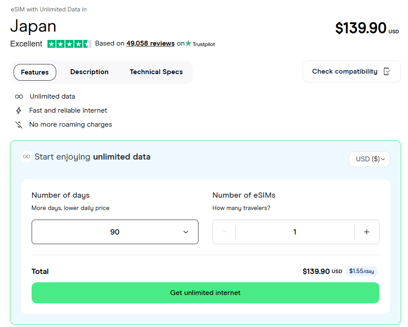Click the Trustpilot star logo
This screenshot has width=408, height=327.
pos(189,43)
